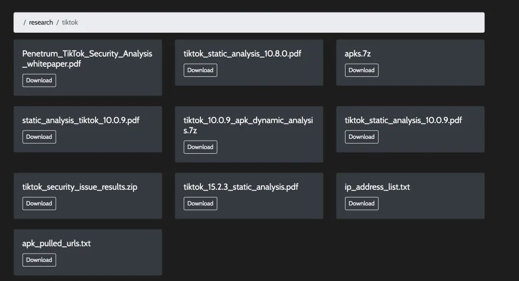Go to root via leading slash breadcrumb

point(25,23)
